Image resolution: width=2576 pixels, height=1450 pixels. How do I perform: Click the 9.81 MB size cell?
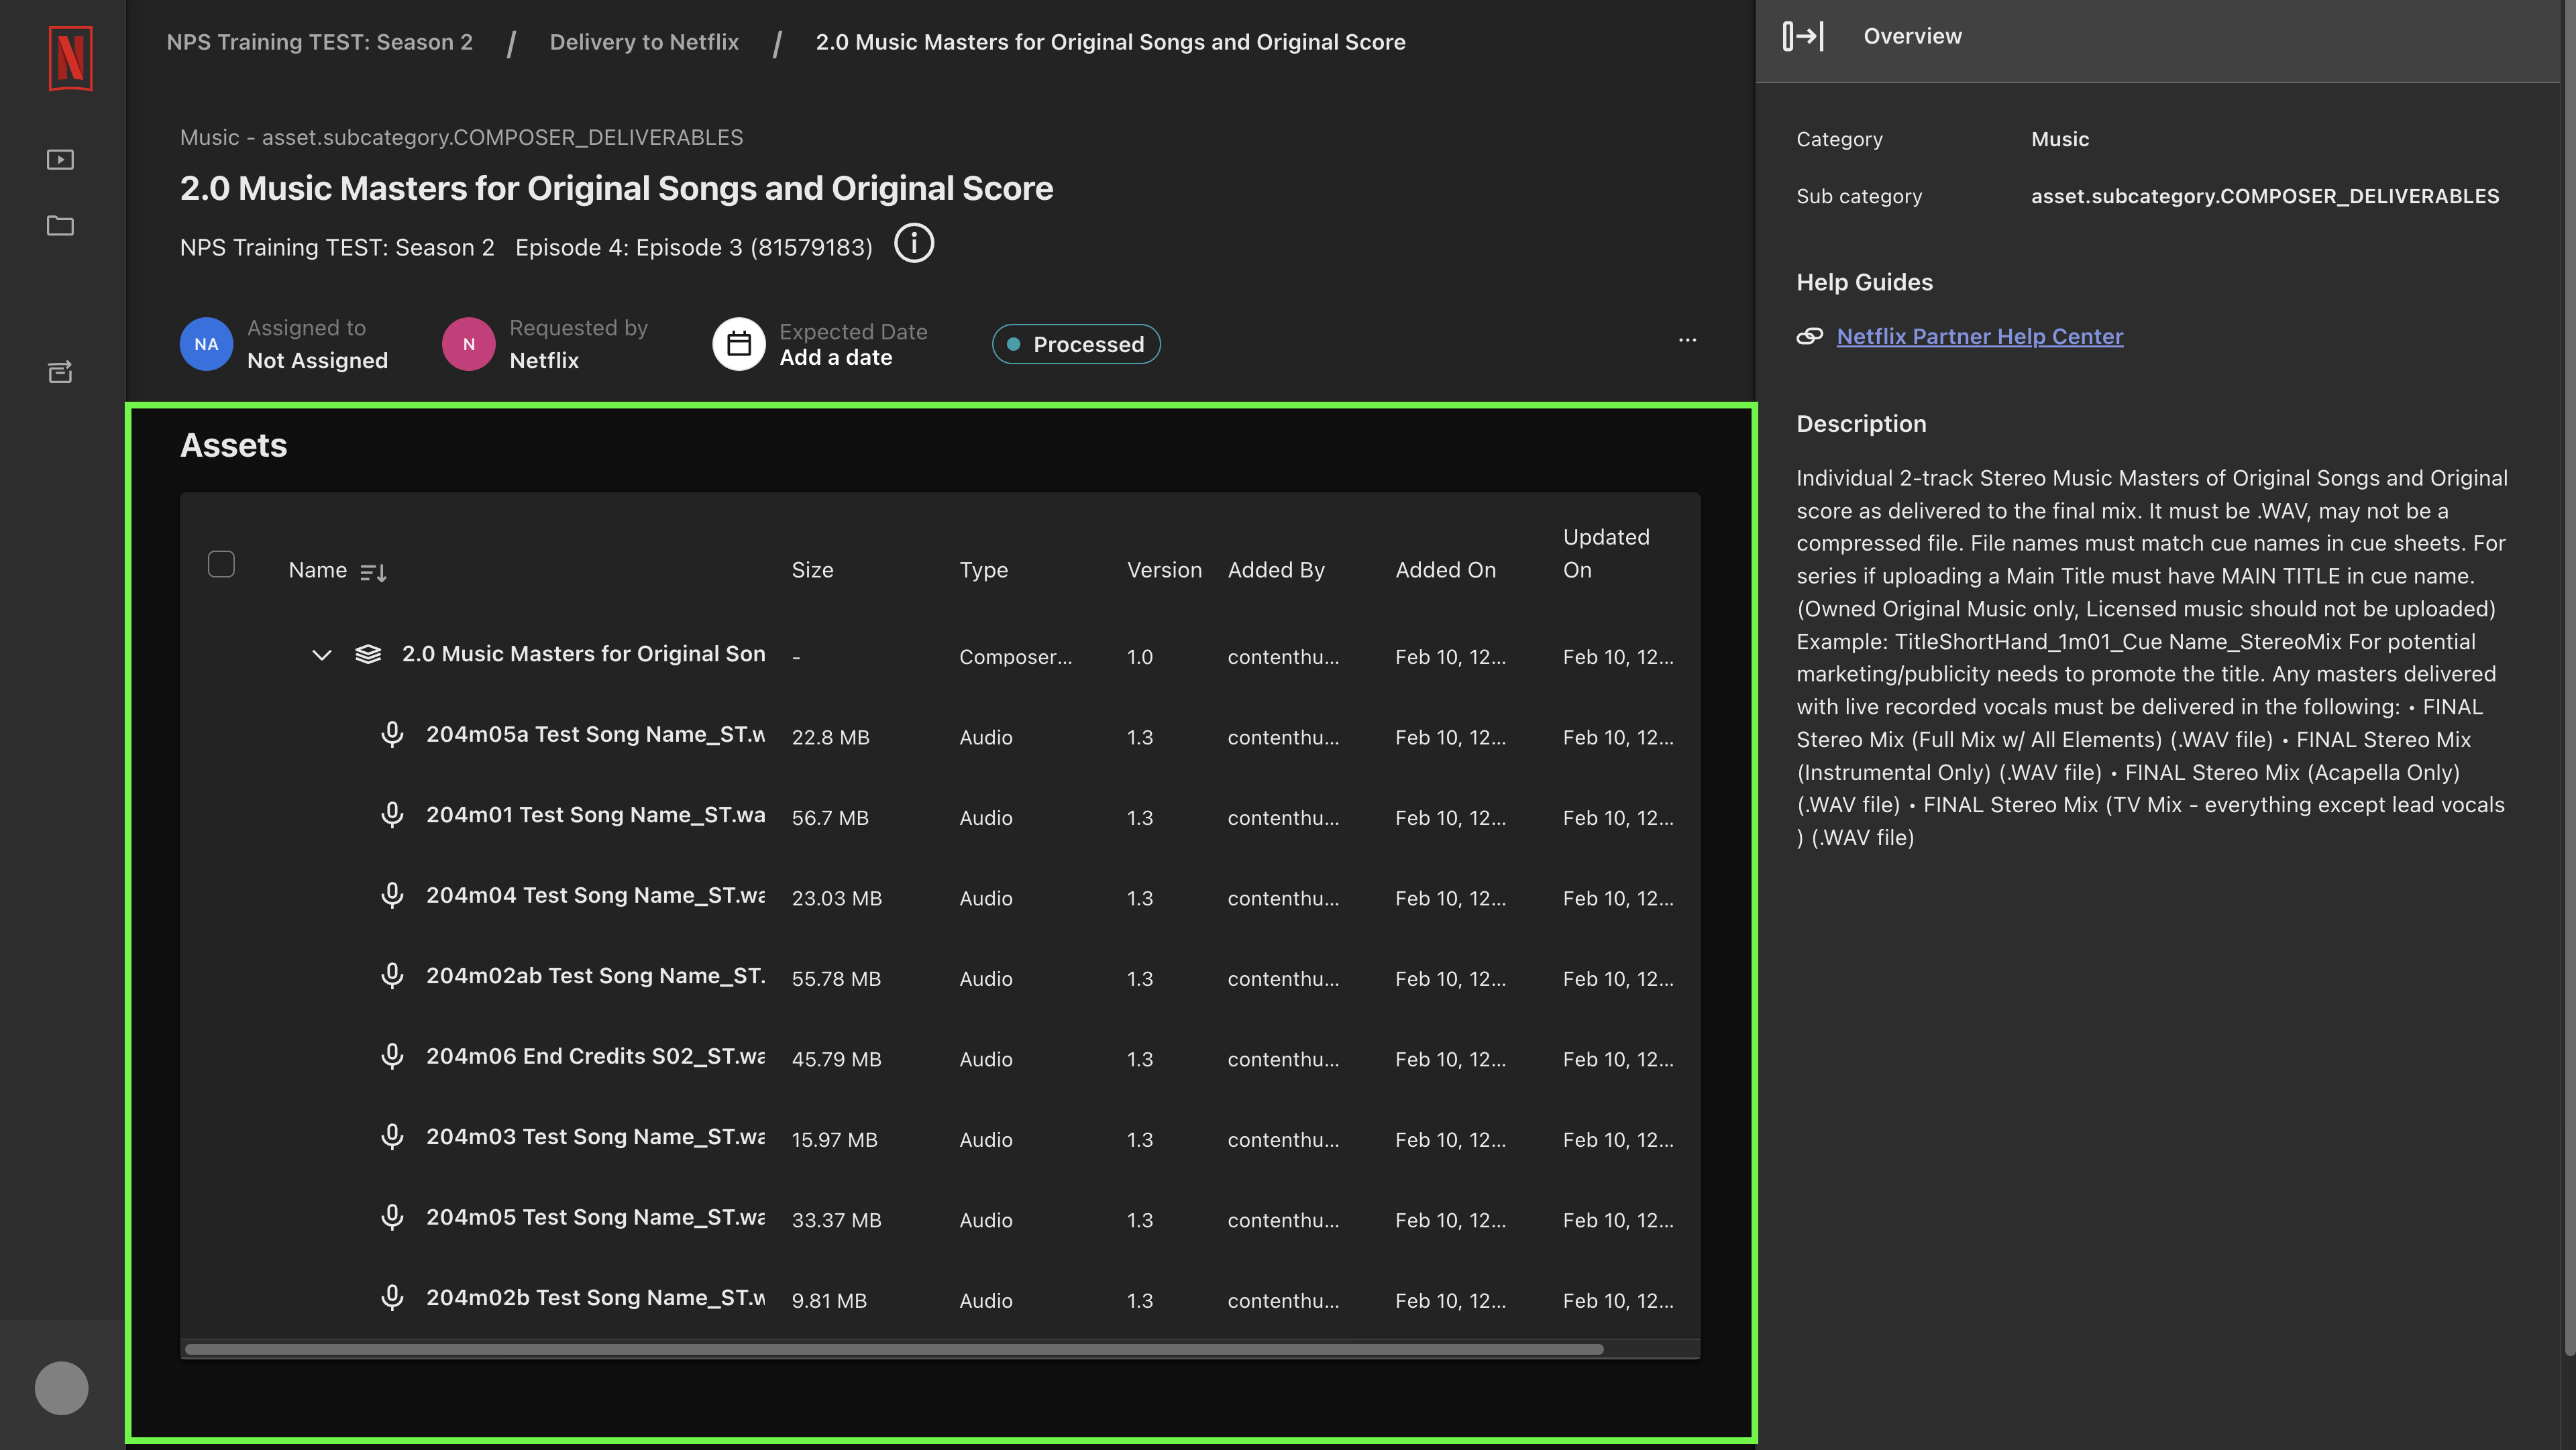(x=829, y=1301)
